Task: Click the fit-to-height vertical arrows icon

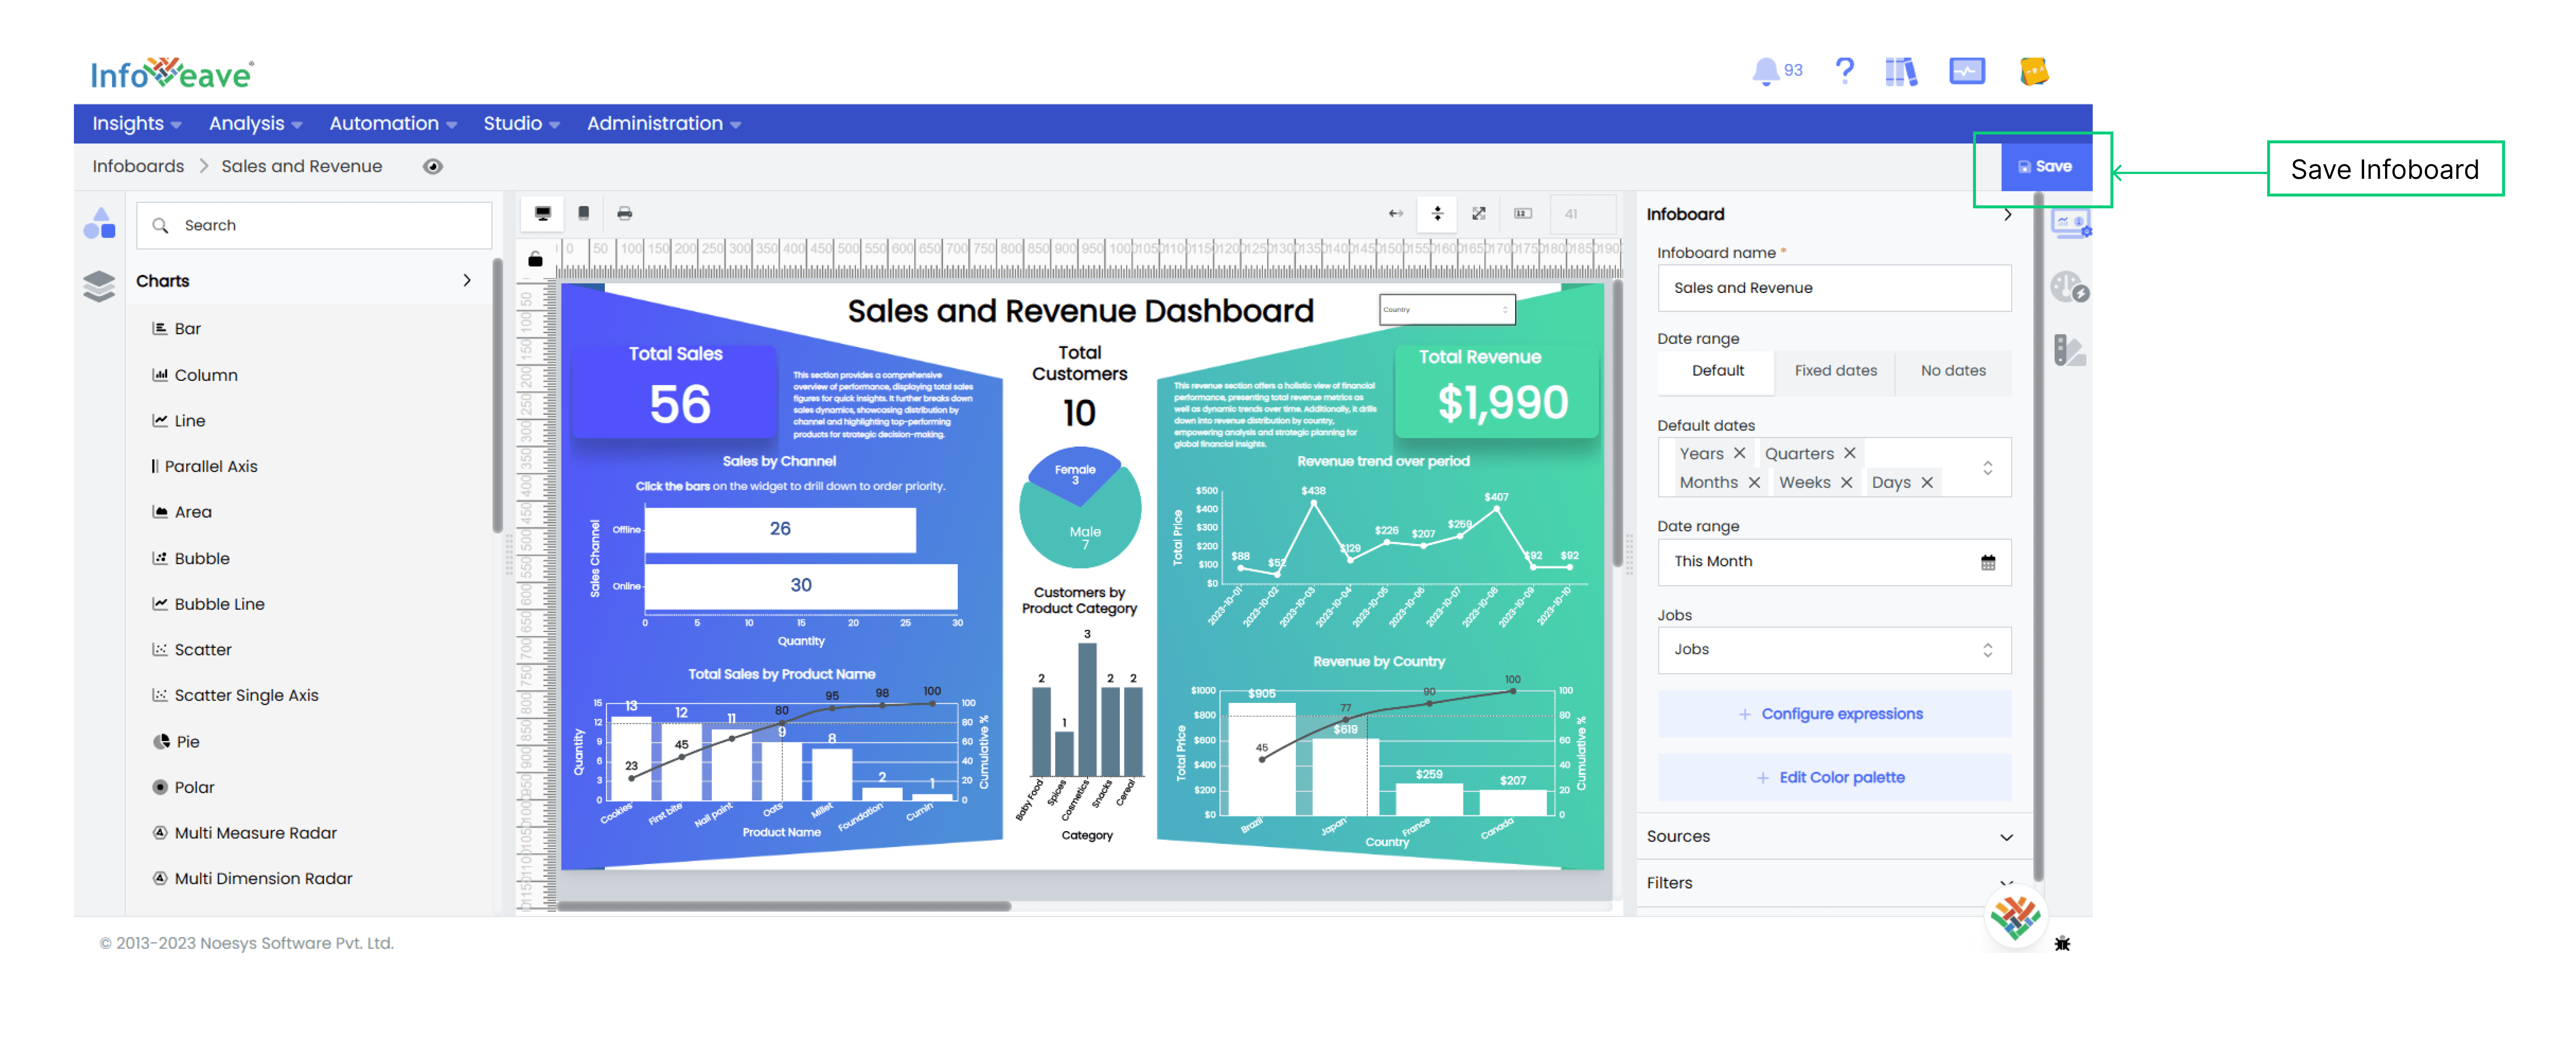Action: click(x=1437, y=213)
